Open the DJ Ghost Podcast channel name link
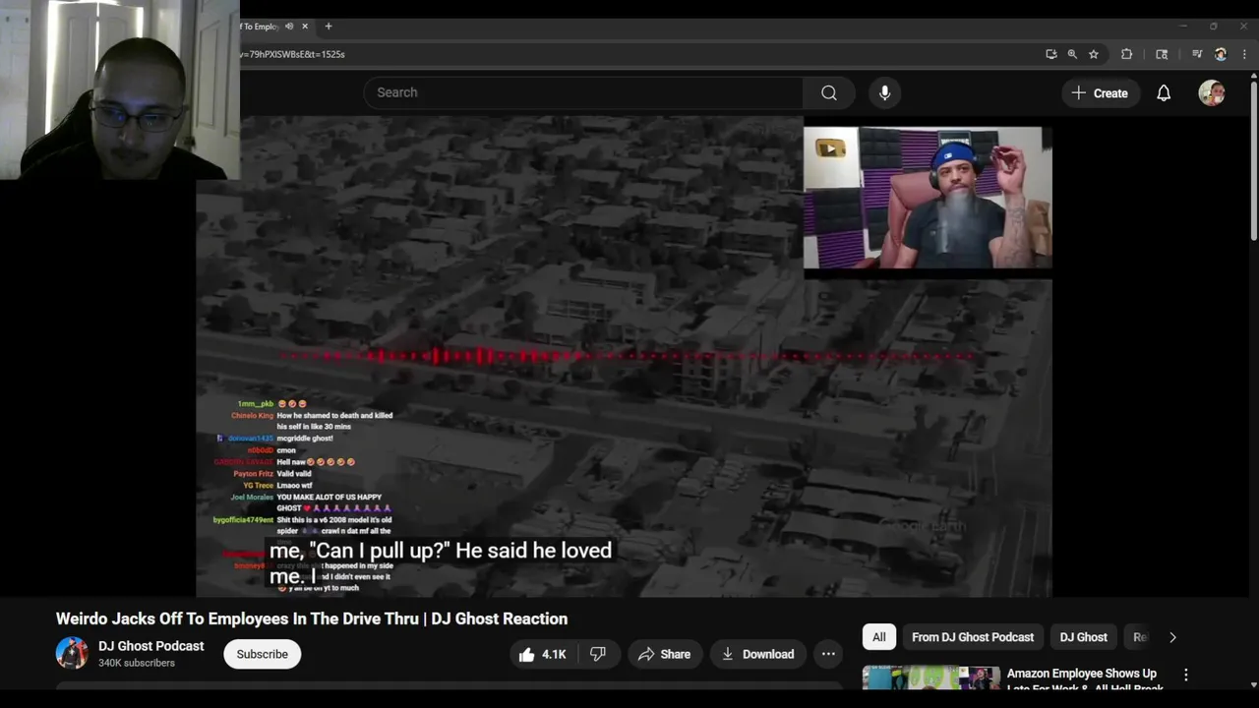The image size is (1259, 708). (x=151, y=646)
